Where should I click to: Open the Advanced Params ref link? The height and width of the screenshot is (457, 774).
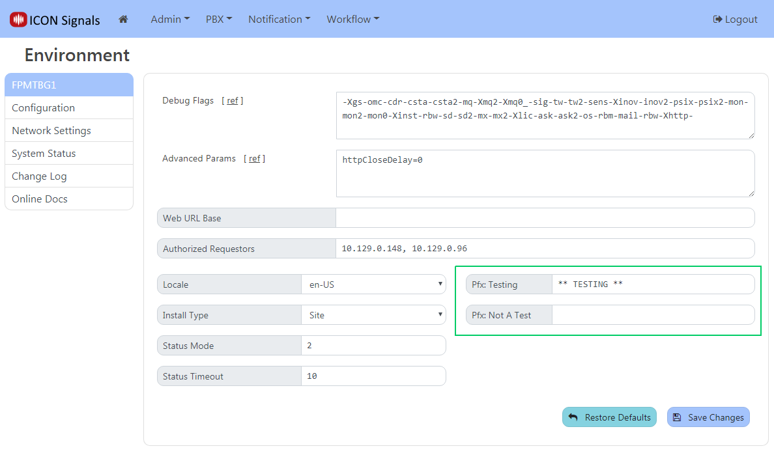point(254,159)
